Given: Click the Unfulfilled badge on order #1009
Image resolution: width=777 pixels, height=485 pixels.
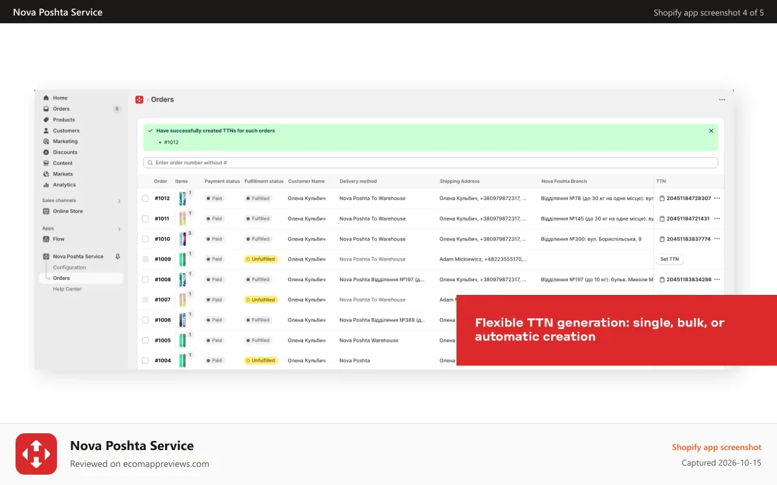Looking at the screenshot, I should [261, 259].
